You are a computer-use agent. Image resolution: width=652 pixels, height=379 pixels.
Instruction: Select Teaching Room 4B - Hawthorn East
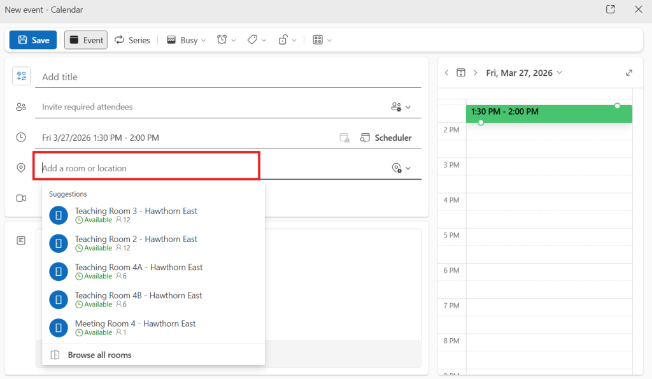(153, 299)
